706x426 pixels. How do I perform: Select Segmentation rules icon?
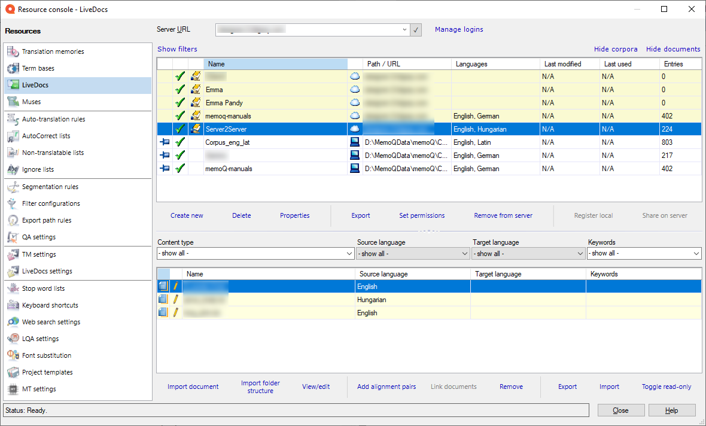tap(13, 187)
